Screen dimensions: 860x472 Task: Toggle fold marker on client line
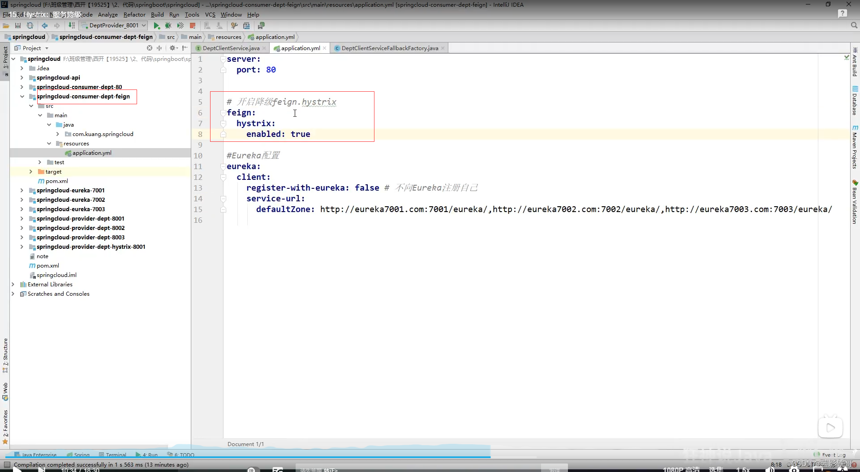point(223,177)
